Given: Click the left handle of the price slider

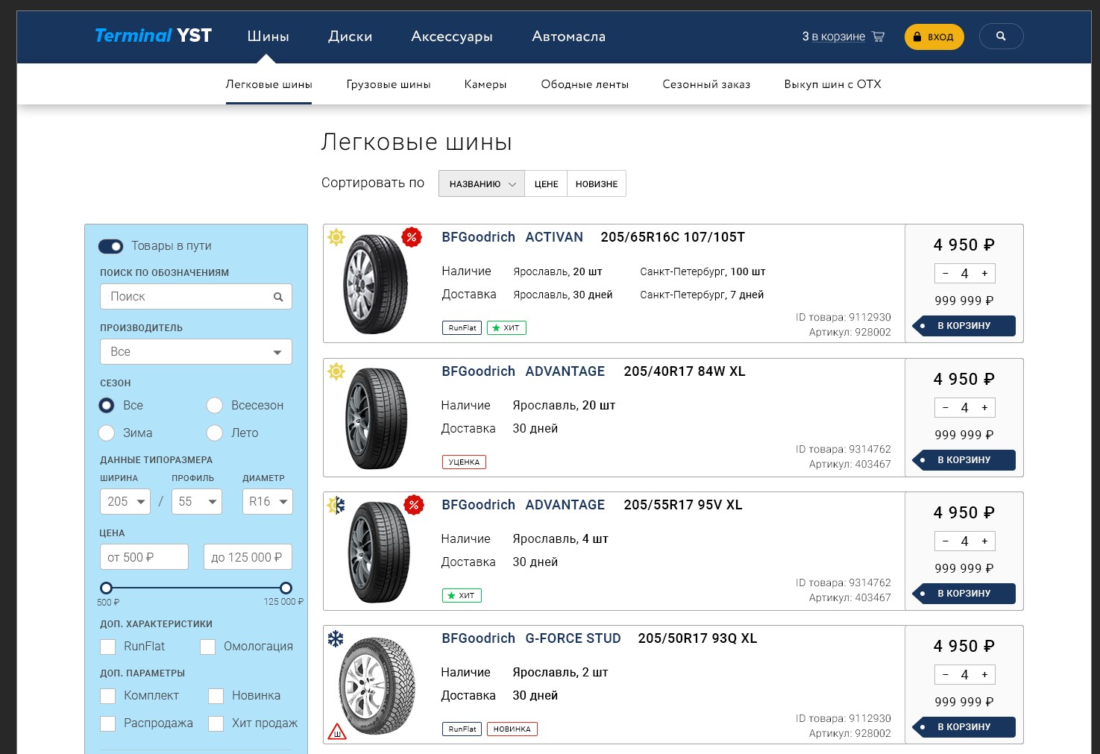Looking at the screenshot, I should point(106,588).
